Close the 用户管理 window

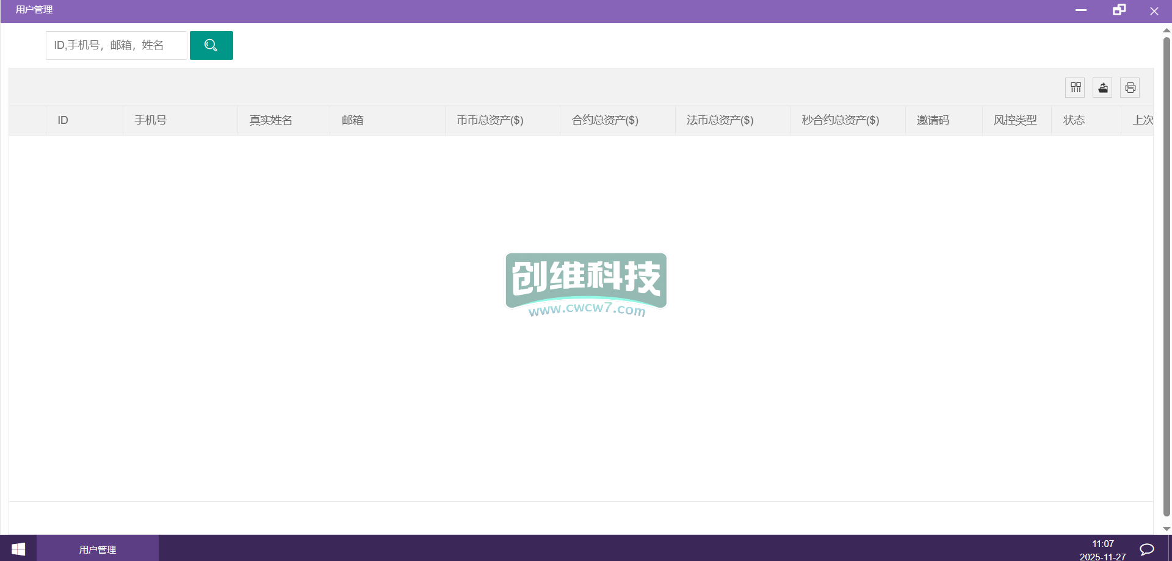point(1154,11)
